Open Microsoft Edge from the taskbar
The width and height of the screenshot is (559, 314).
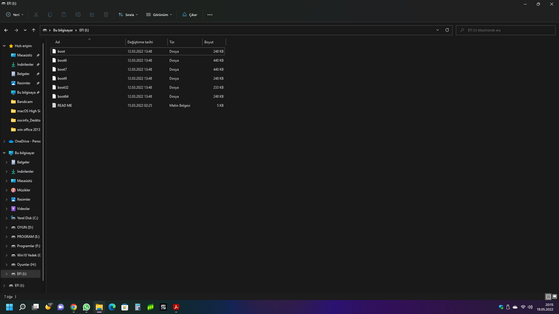[x=112, y=307]
